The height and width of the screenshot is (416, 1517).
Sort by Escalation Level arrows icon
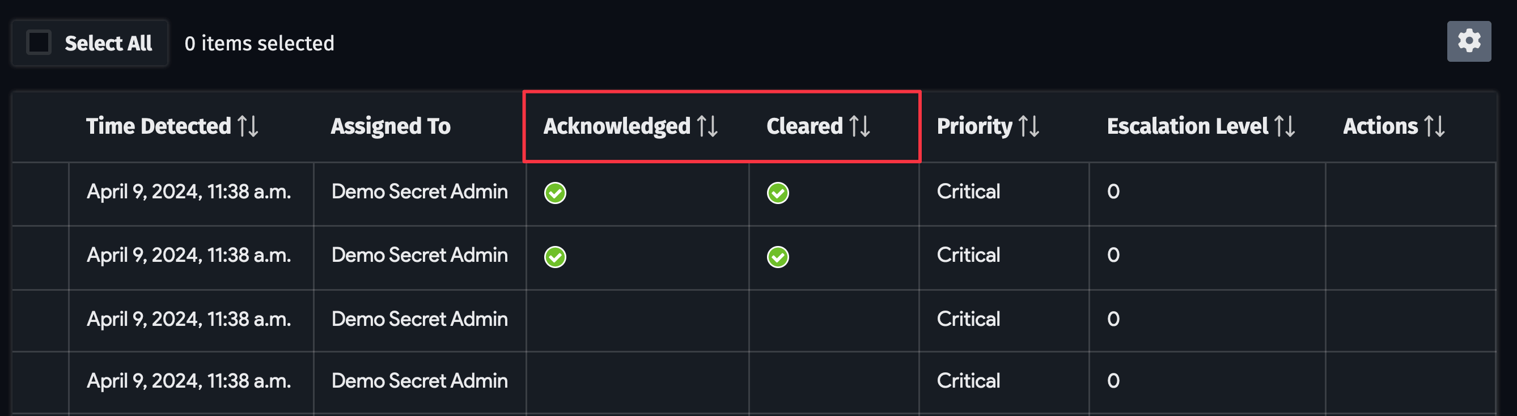1285,126
